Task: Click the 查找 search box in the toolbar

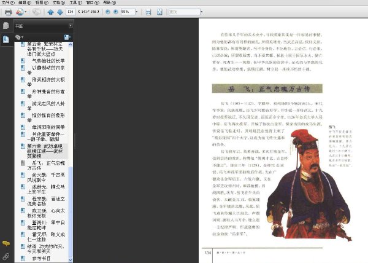Action: [184, 12]
